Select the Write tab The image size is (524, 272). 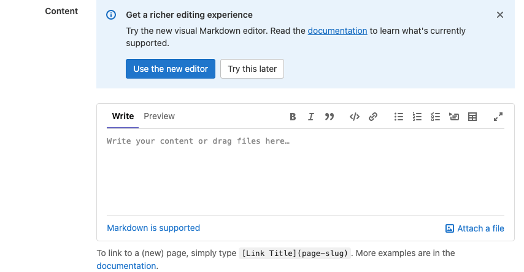[x=123, y=116]
